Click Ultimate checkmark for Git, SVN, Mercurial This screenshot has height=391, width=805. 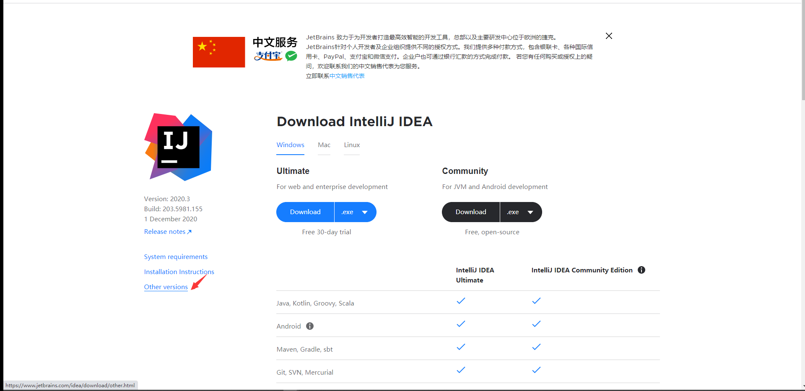point(461,370)
